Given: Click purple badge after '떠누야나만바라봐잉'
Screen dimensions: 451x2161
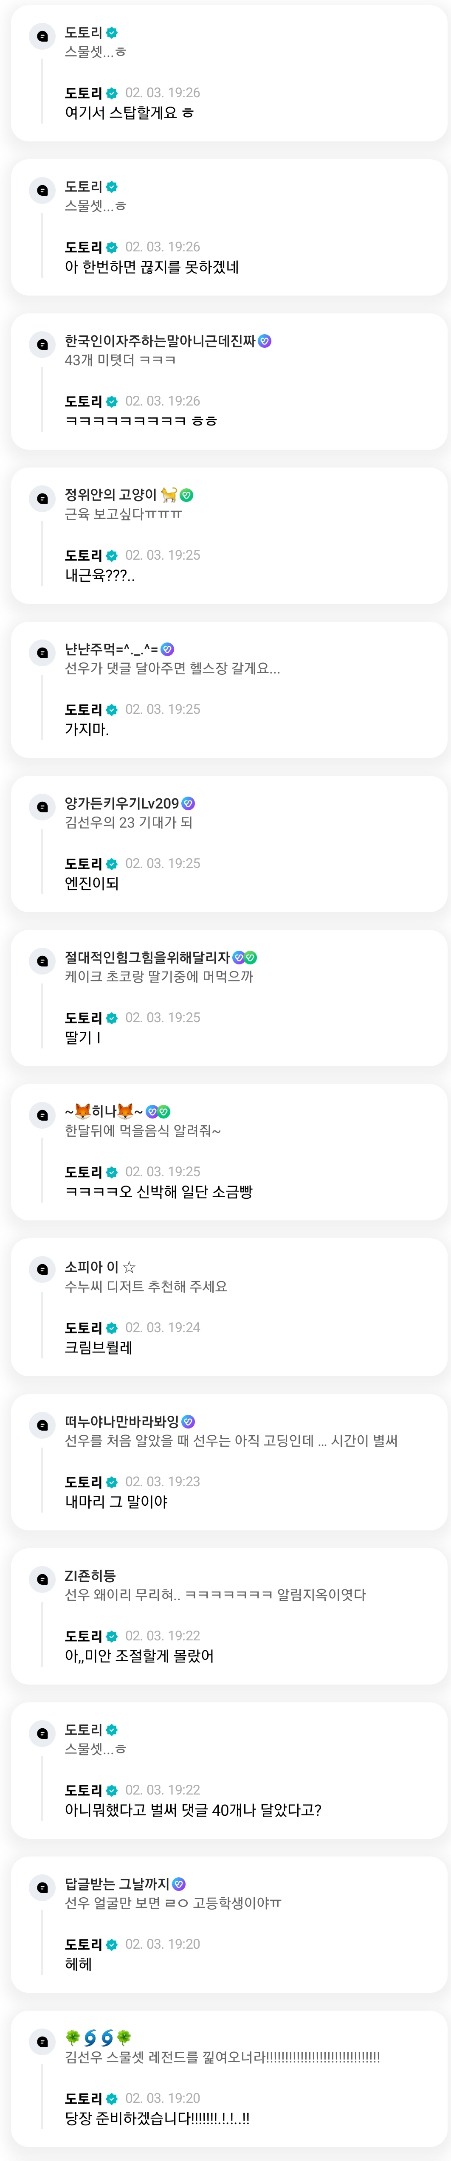Looking at the screenshot, I should click(188, 1421).
